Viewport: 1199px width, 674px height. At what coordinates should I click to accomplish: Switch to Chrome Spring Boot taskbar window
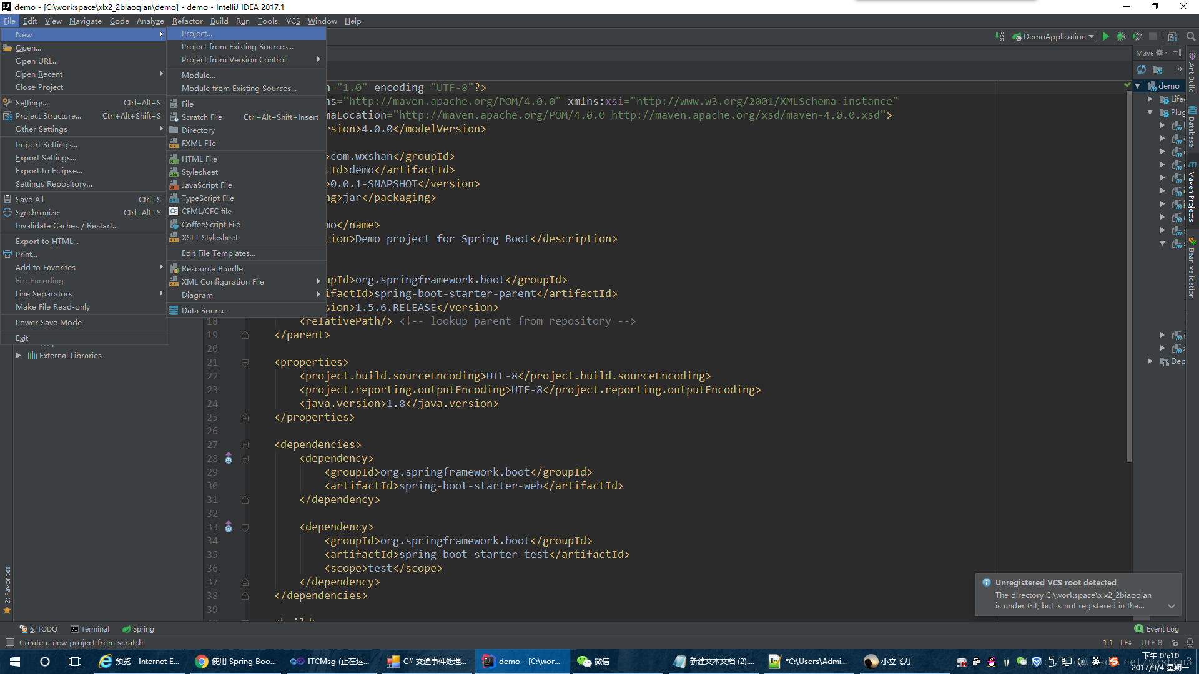tap(236, 662)
